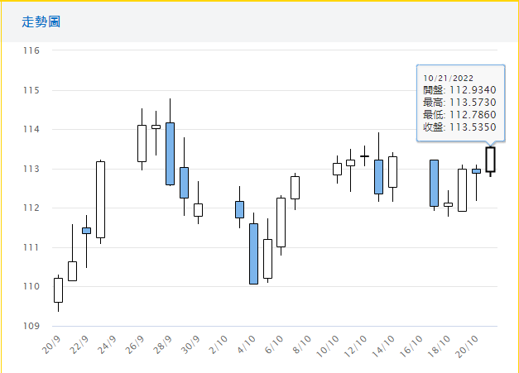Click the white candlestick on 19/10
The width and height of the screenshot is (519, 373).
pos(462,189)
